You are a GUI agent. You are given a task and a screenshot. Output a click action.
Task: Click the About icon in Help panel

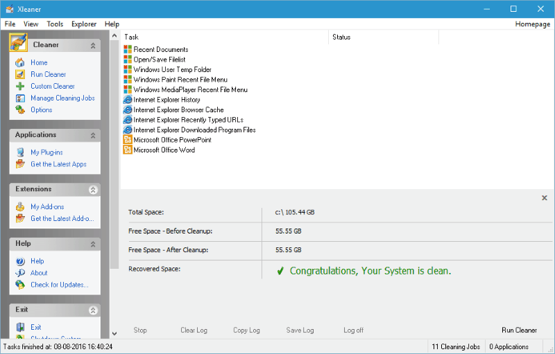20,273
